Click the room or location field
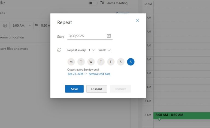210x128 pixels. point(25,37)
